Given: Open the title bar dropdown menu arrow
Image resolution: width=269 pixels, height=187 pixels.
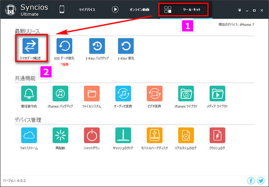Looking at the screenshot, I should pos(240,10).
